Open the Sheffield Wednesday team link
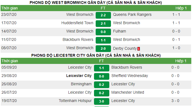 coord(130,76)
